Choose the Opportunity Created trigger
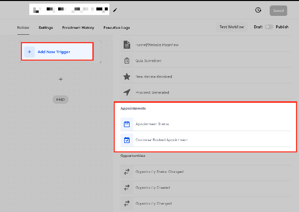Image resolution: width=299 pixels, height=212 pixels. click(x=206, y=188)
